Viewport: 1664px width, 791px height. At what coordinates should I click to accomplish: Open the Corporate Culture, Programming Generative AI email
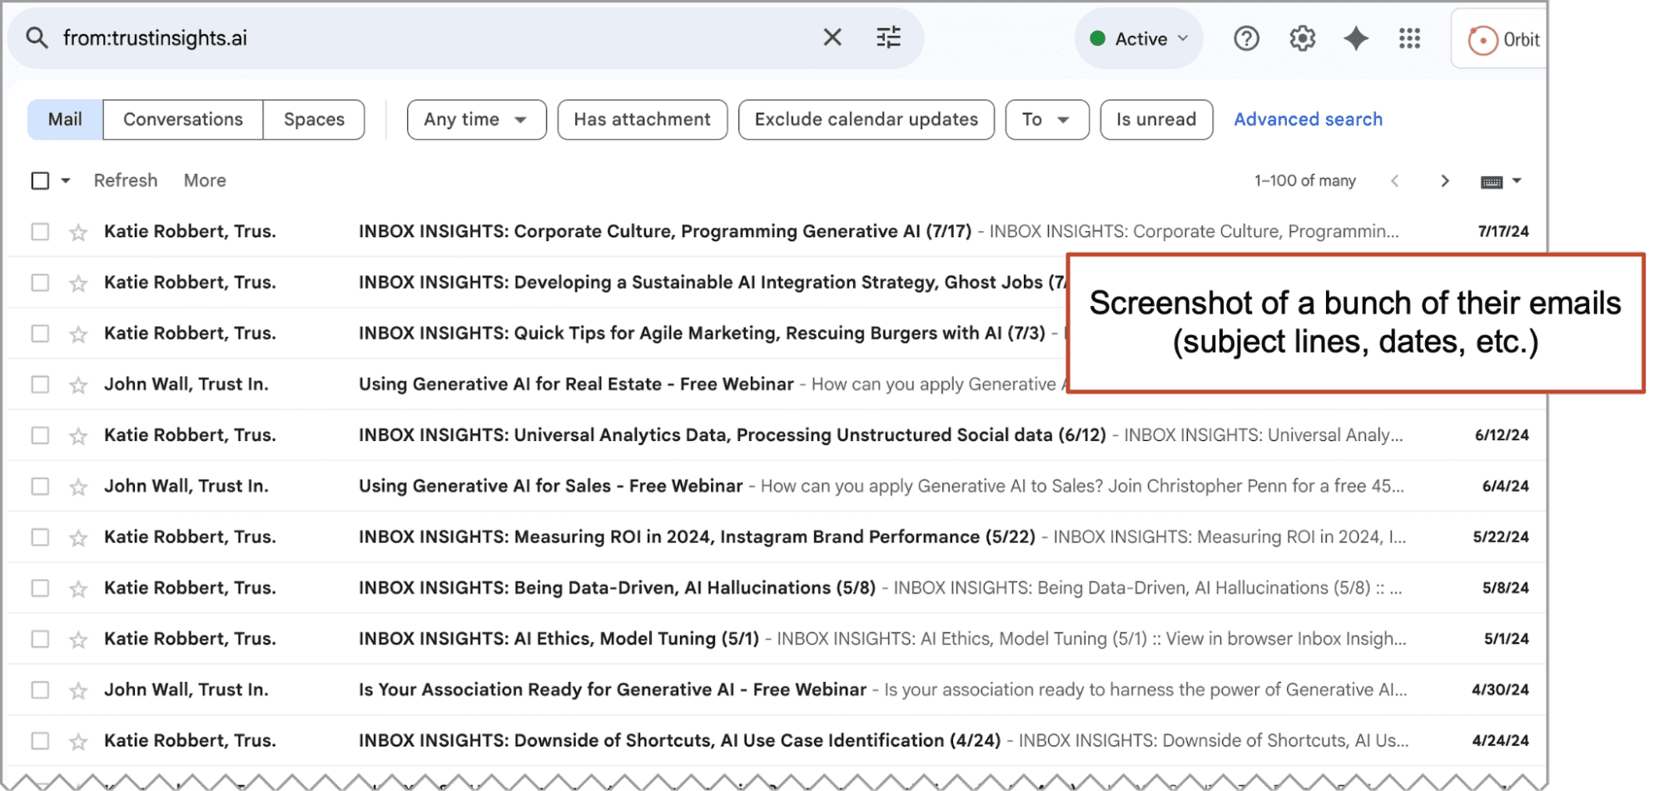pyautogui.click(x=774, y=231)
